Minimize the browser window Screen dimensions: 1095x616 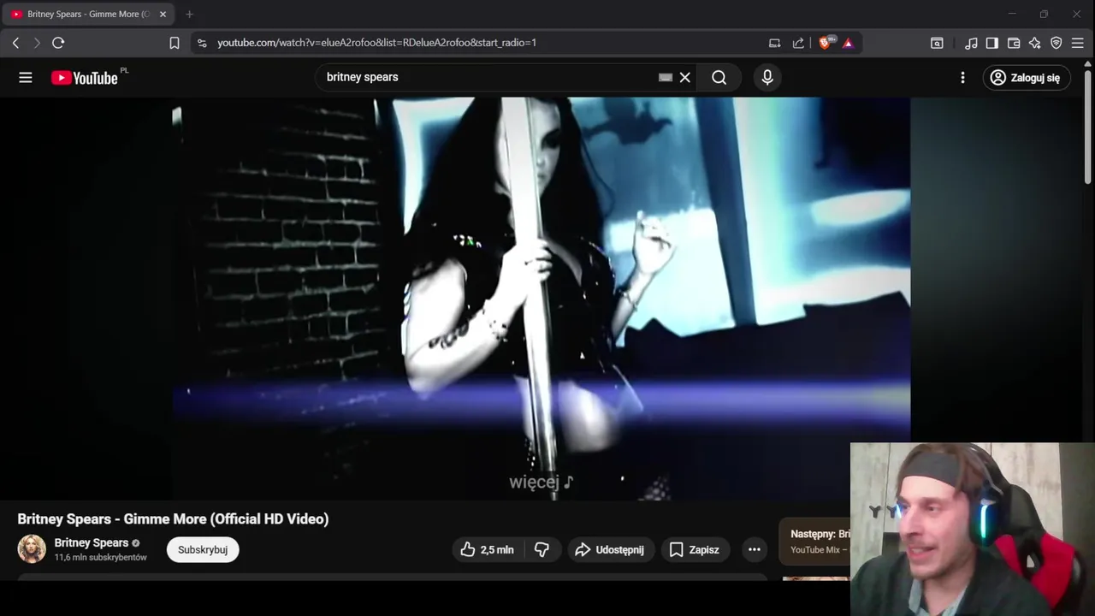point(1012,15)
